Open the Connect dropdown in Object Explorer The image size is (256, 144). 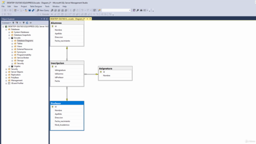(6, 23)
